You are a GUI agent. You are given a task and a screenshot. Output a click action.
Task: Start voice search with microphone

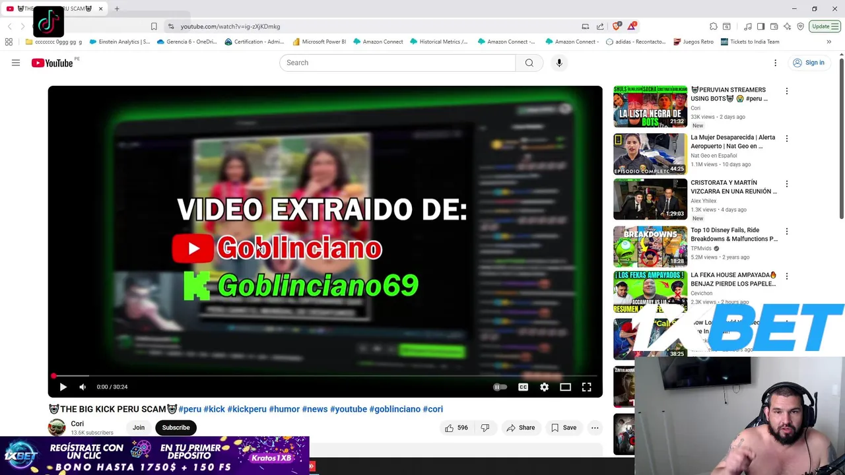click(559, 63)
